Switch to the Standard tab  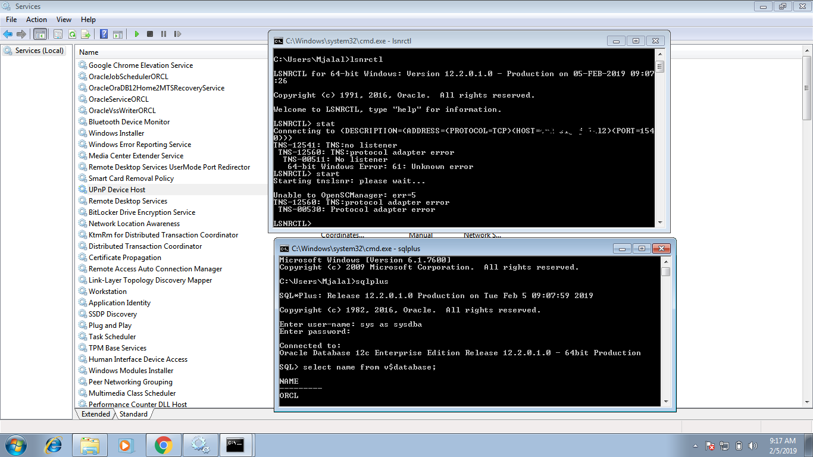(x=133, y=414)
